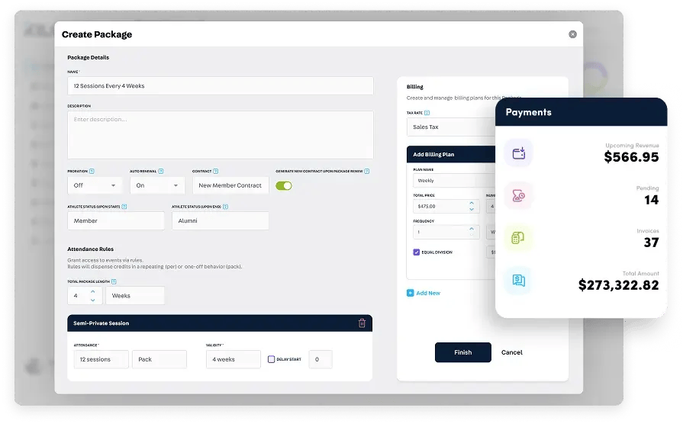Uncheck the Equal Division checkbox

(417, 252)
